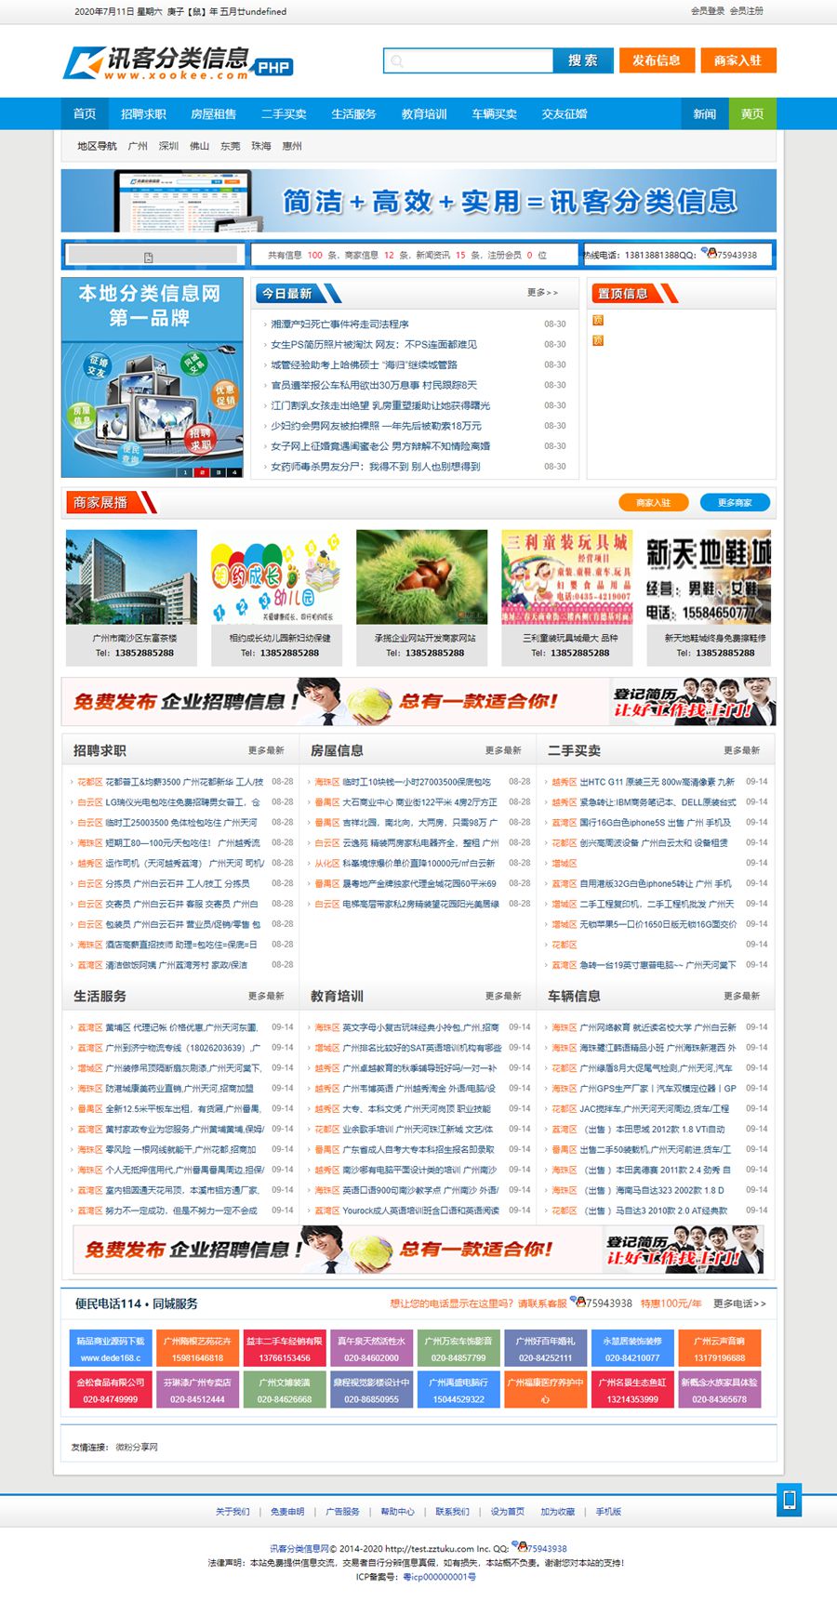Open the 招聘求职 navigation tab

(x=143, y=113)
